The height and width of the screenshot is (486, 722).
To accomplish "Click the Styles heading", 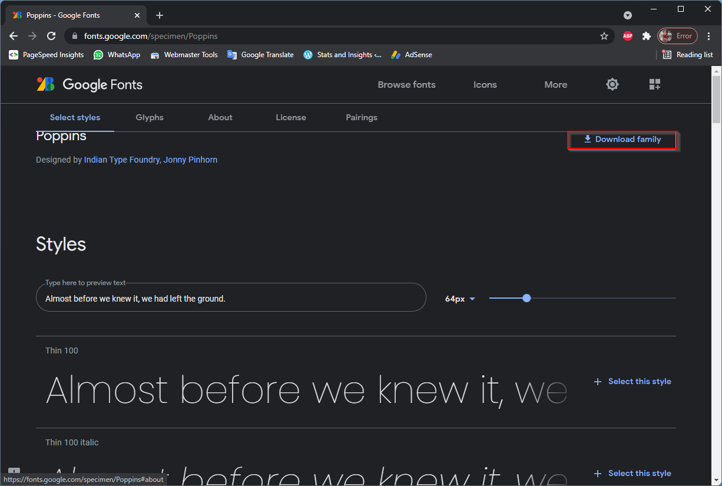I will pos(61,244).
